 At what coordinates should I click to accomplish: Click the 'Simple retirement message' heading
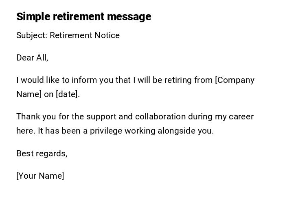click(x=83, y=17)
